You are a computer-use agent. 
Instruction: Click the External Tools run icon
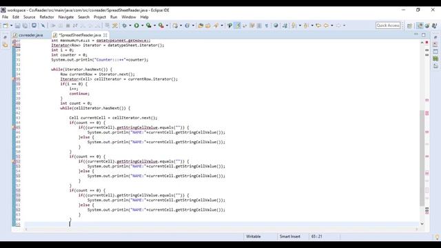161,25
